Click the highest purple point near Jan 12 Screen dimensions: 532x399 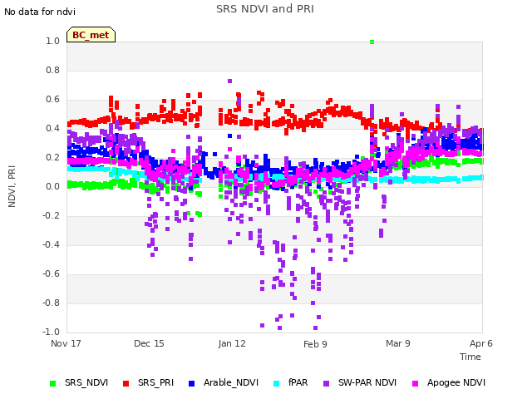[229, 81]
